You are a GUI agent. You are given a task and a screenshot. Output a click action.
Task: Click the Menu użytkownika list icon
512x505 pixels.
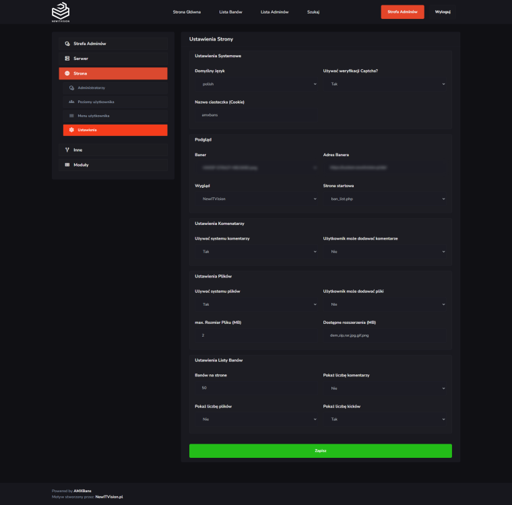point(71,116)
